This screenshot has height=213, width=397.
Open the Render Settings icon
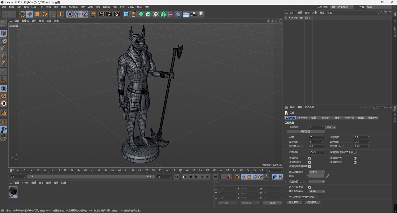[116, 14]
